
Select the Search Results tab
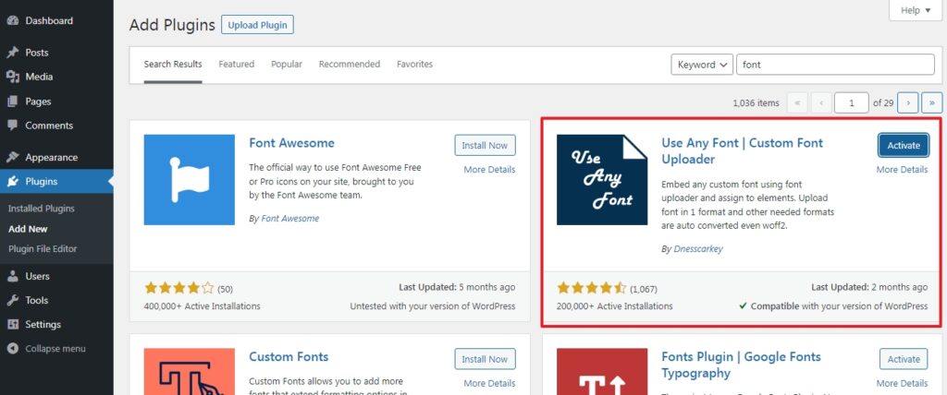(x=173, y=64)
